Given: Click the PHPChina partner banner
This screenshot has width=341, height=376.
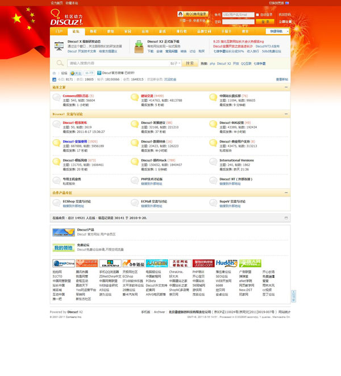Looking at the screenshot, I should pos(64,264).
